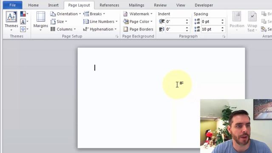This screenshot has width=272, height=153.
Task: Expand the Margins dropdown arrow
Action: tap(41, 30)
